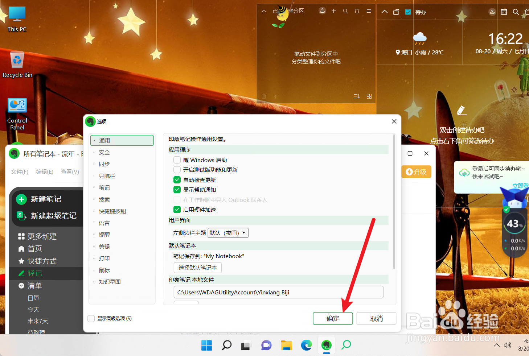Open Task View on taskbar

246,345
